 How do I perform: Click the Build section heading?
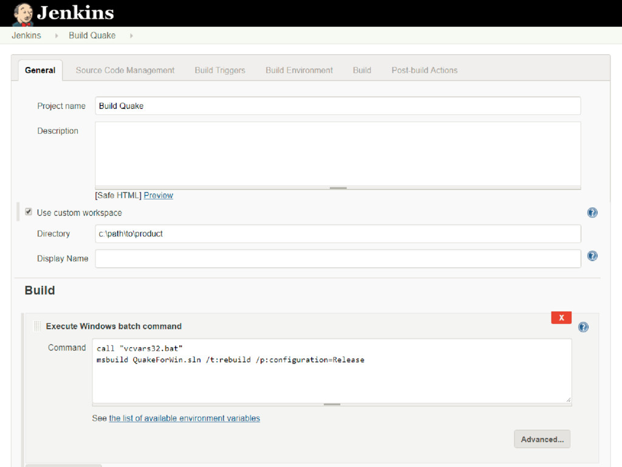(x=39, y=290)
